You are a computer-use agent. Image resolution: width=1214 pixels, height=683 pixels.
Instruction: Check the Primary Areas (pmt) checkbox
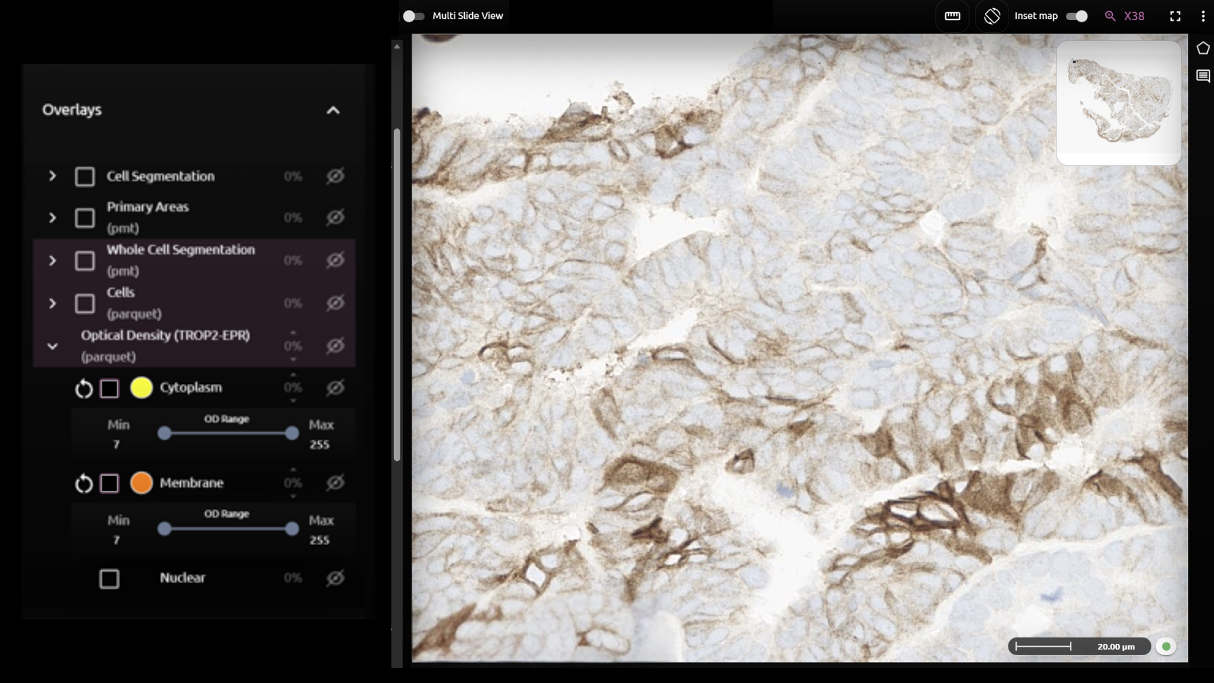click(85, 218)
